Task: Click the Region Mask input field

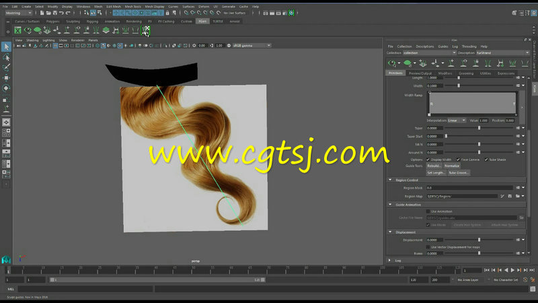Action: pyautogui.click(x=470, y=188)
